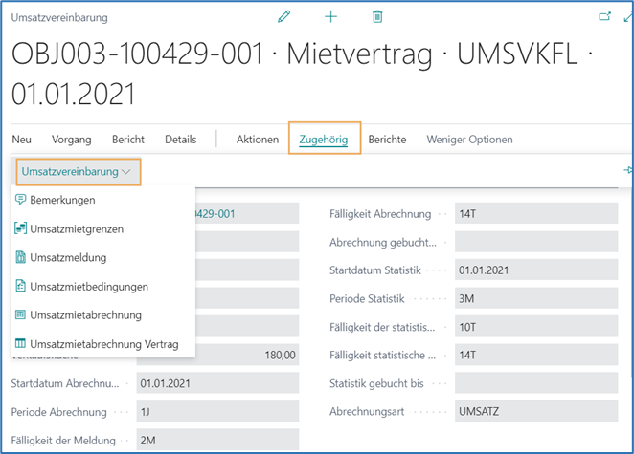Screen dimensions: 634x454
Task: Click the empty Abrechnung gebucht field
Action: tap(536, 242)
